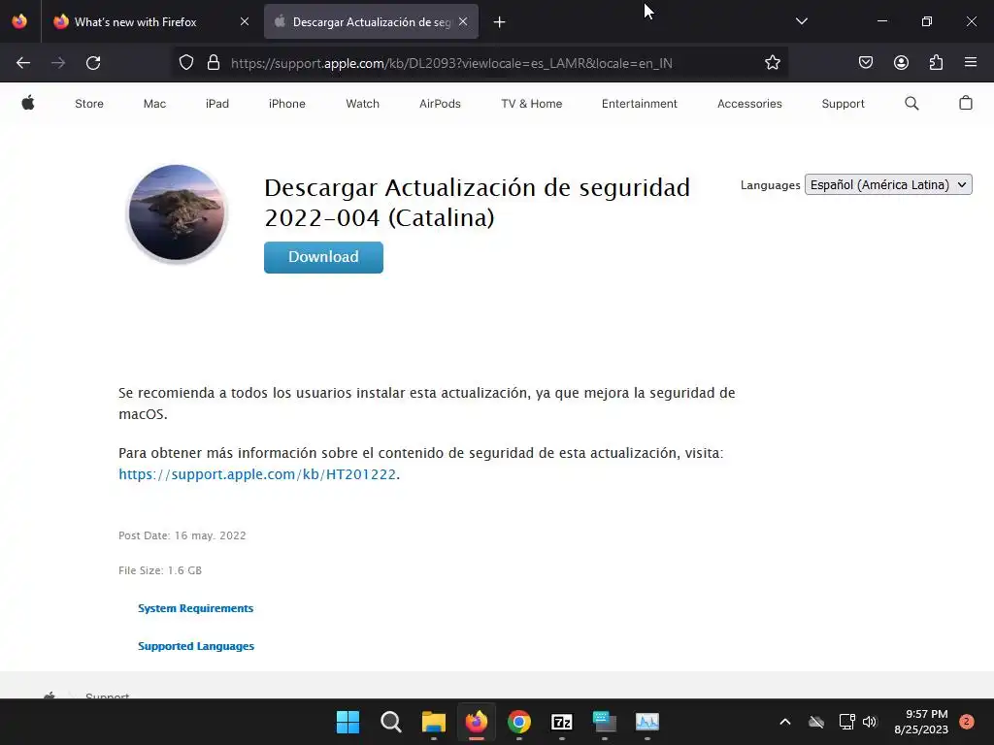The width and height of the screenshot is (994, 745).
Task: Open the Windows Start menu
Action: coord(348,722)
